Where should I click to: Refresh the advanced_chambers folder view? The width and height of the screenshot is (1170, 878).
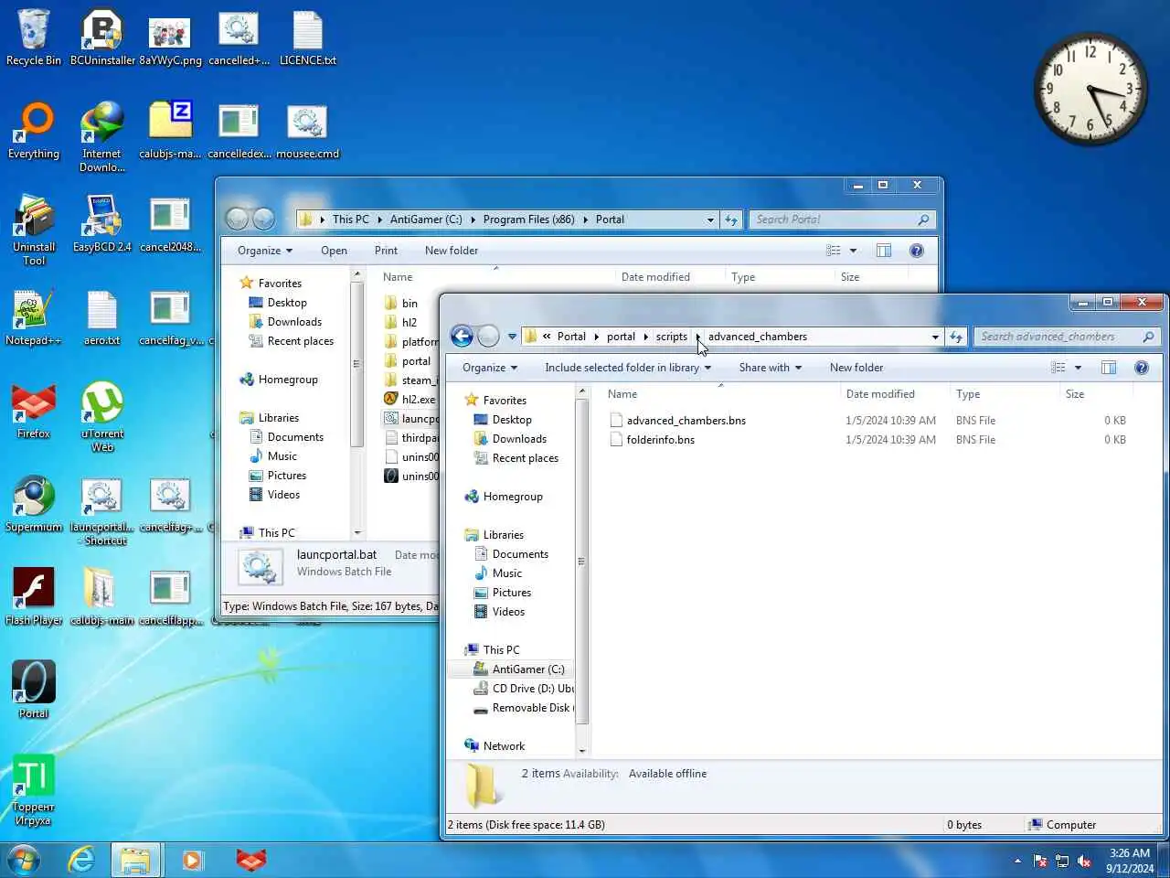tap(956, 337)
